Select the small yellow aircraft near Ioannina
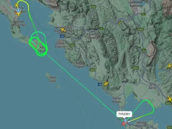Screen dimensions: 172x129 [120, 23]
